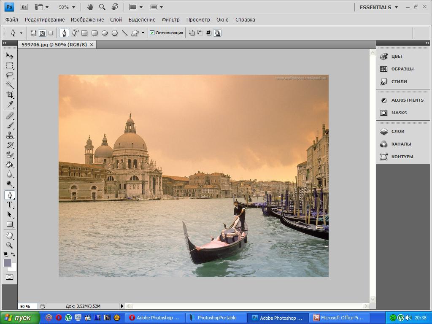432x324 pixels.
Task: Click the foreground color swatch
Action: coord(8,263)
